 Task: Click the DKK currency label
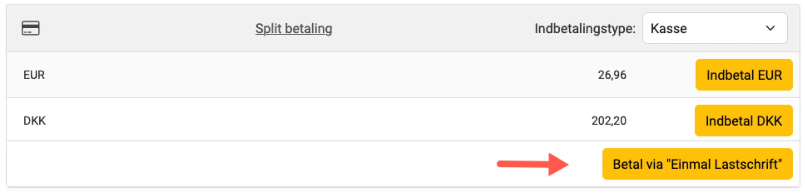34,121
